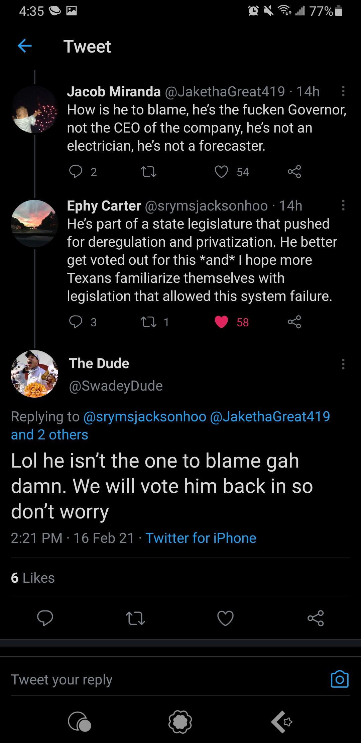Open more options for Jacob Miranda's tweet
Screen dimensions: 361x743
coord(343,91)
